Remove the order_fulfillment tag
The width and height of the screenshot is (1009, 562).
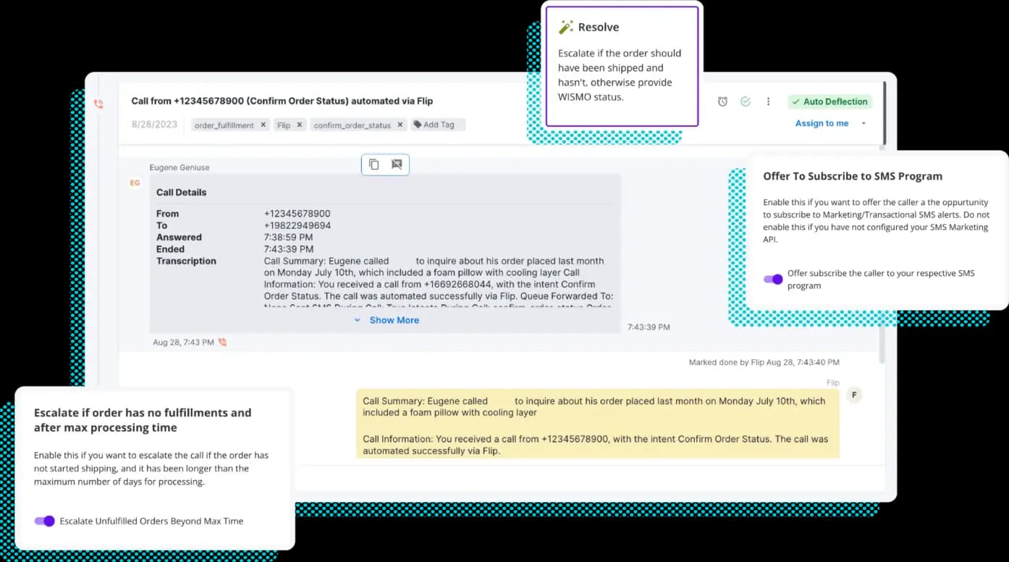pos(262,124)
